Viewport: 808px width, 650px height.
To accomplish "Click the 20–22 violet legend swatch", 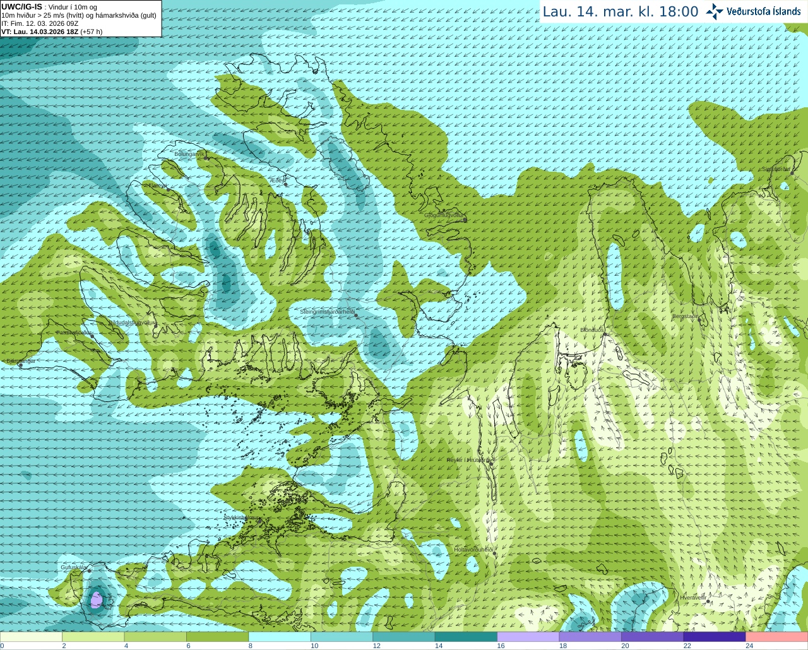I will (652, 637).
